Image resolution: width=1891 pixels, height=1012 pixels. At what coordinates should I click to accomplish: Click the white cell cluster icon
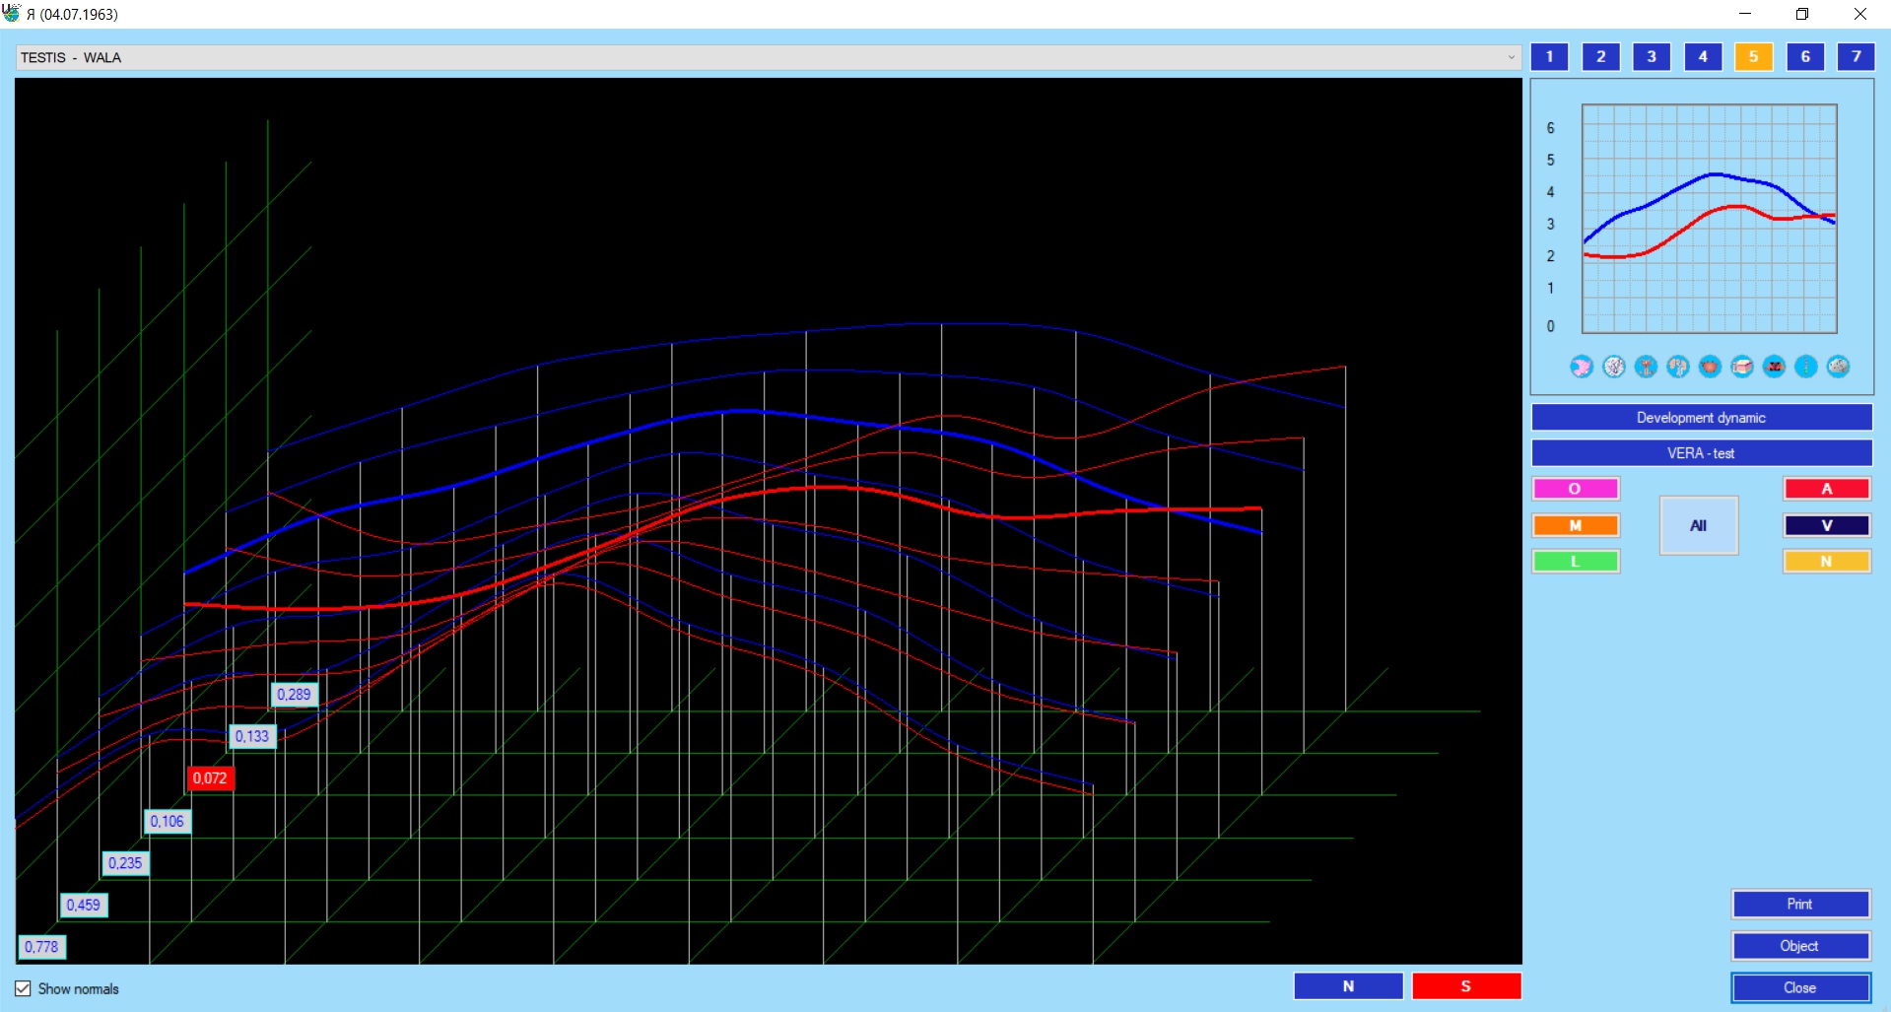point(1614,367)
